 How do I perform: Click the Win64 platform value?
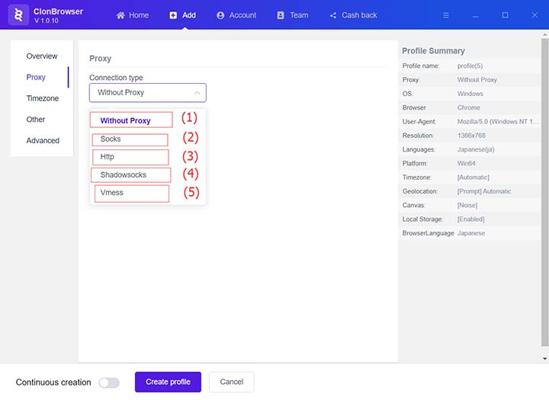point(467,164)
